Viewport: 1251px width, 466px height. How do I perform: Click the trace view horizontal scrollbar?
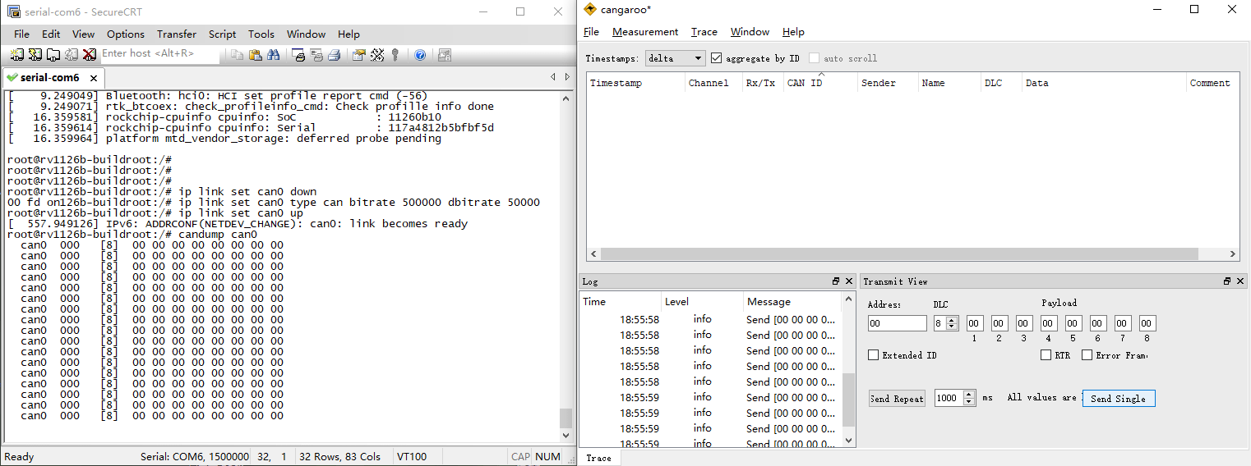tap(912, 254)
